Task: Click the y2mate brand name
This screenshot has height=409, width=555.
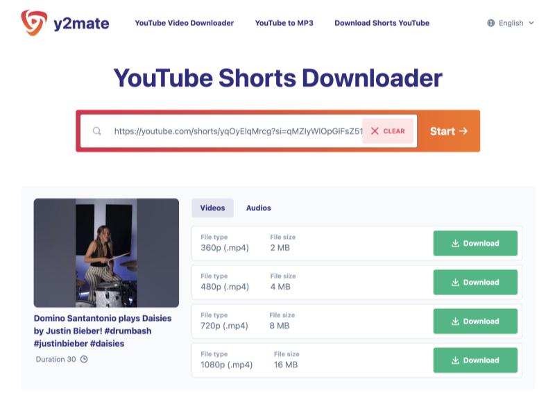Action: 81,24
